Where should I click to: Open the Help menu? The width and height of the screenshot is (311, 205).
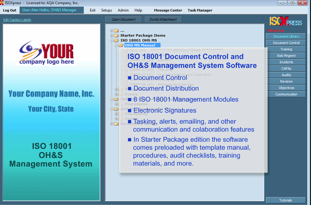click(138, 10)
